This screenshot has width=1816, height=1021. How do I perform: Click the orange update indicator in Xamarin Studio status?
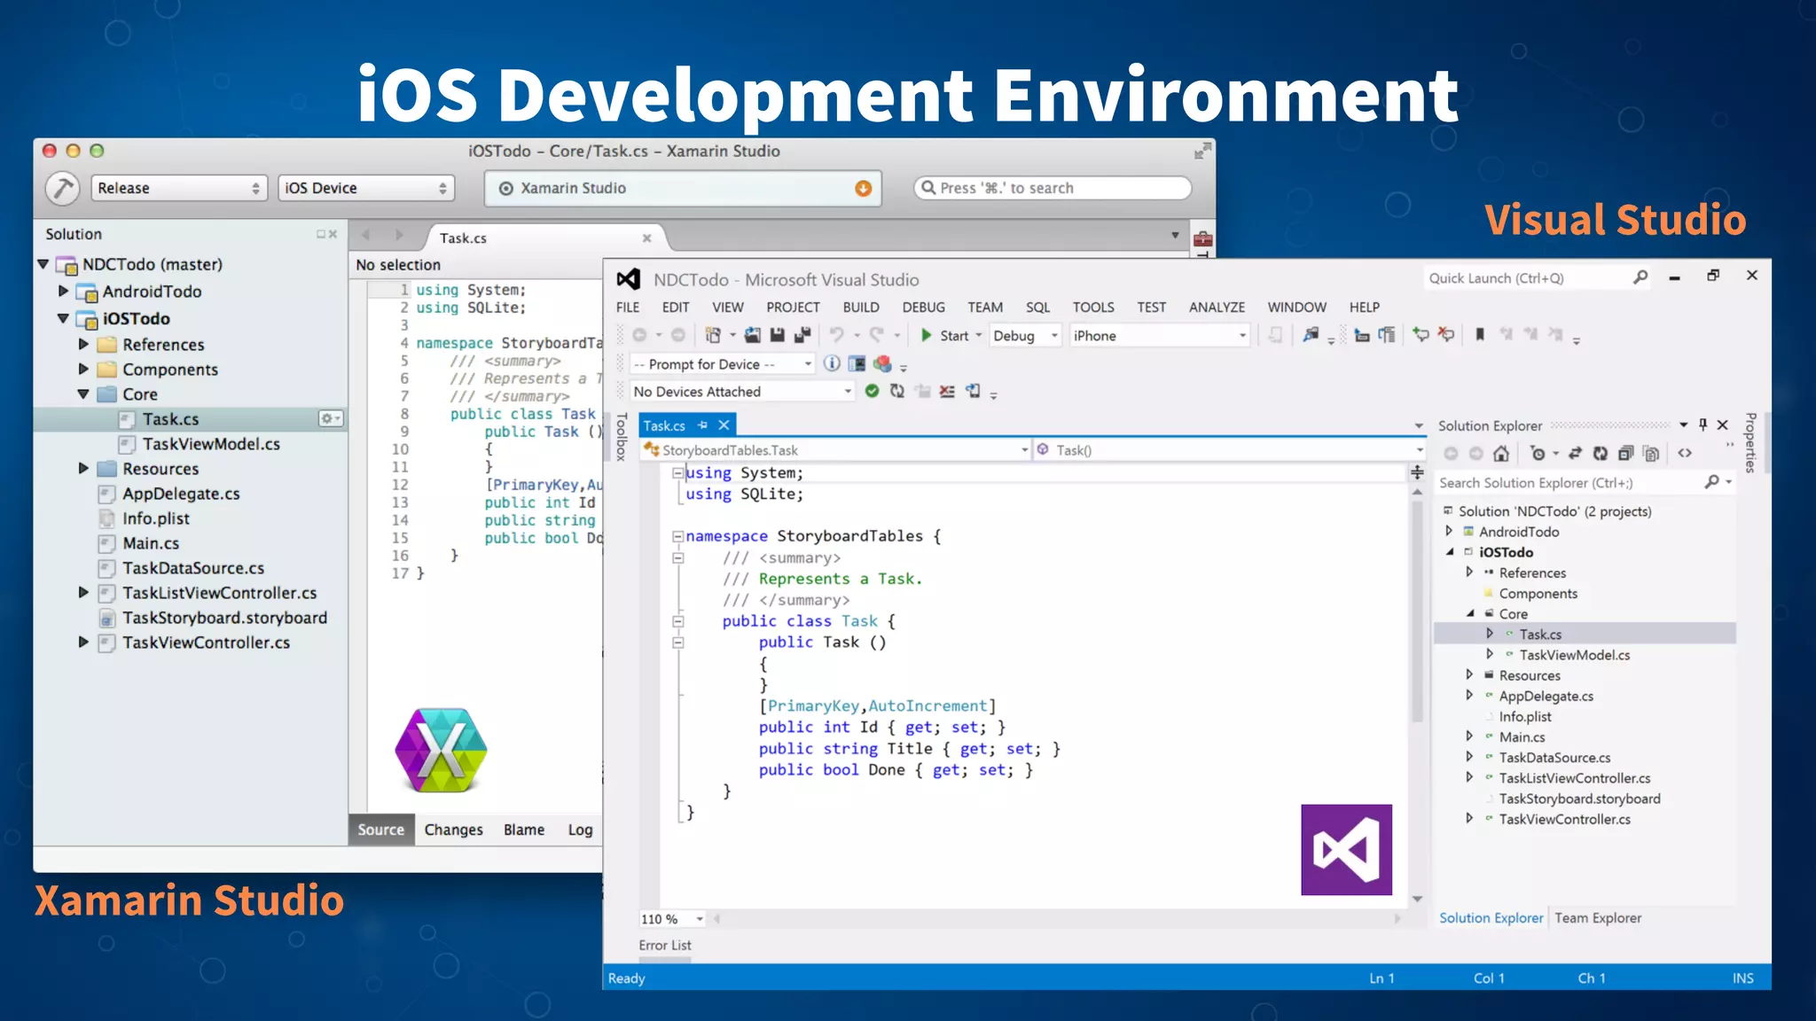(863, 188)
